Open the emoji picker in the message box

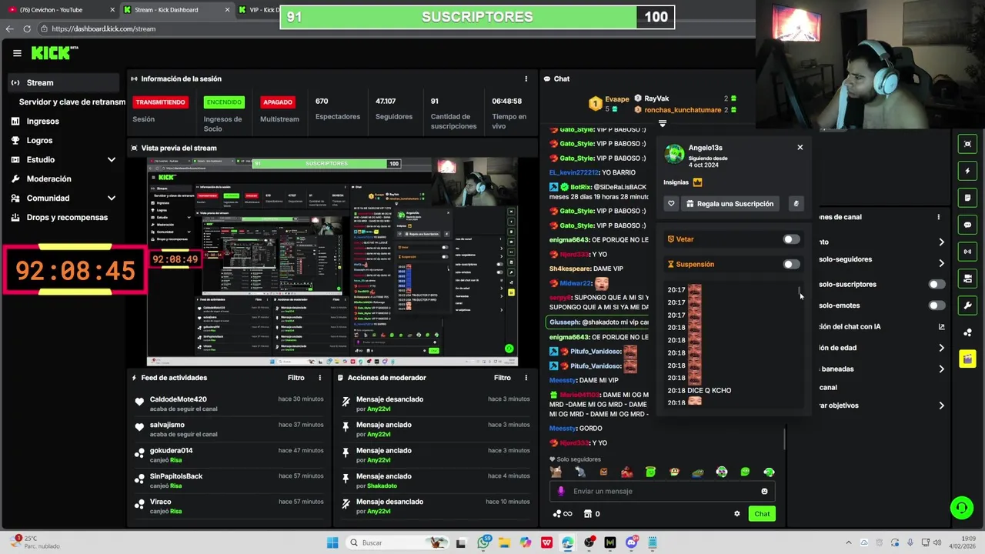coord(764,491)
